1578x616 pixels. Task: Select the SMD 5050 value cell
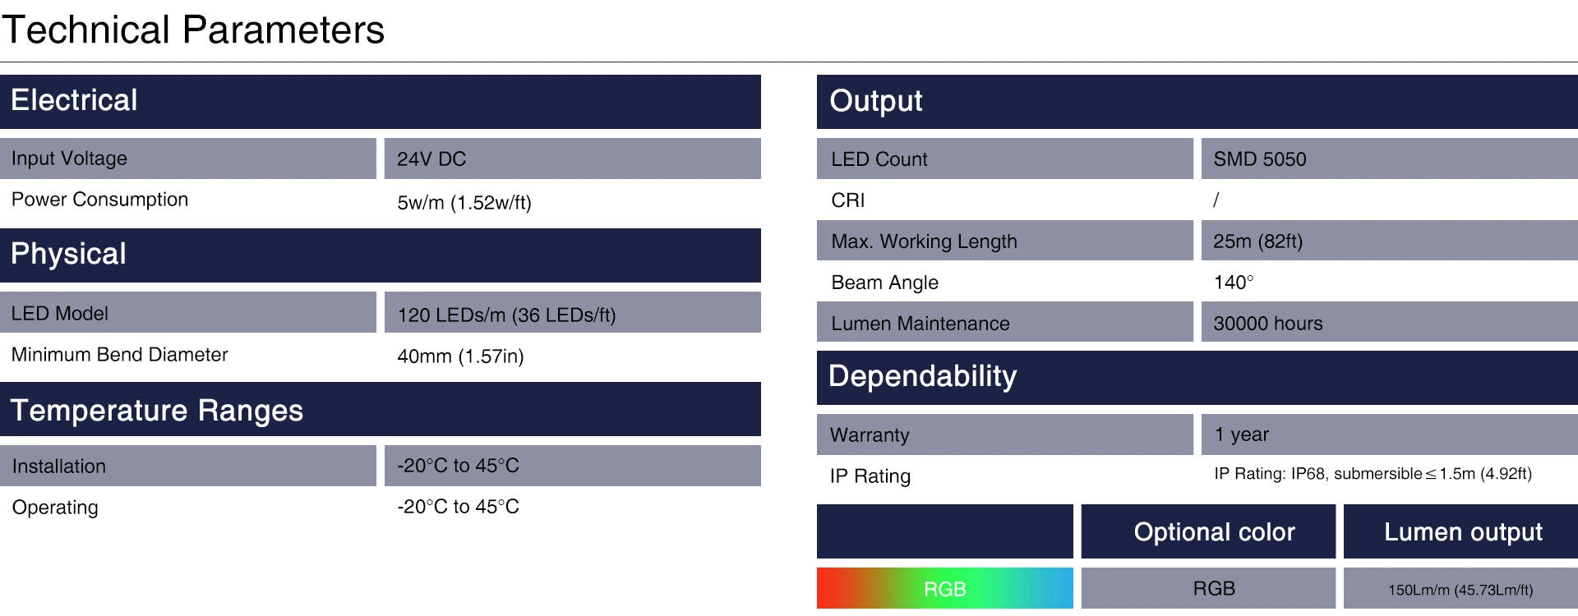coord(1259,159)
